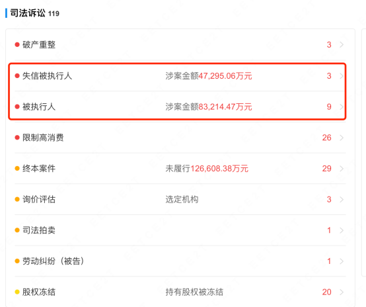
Task: Click the 涉案金额83,214.47万元 amount
Action: coord(209,107)
